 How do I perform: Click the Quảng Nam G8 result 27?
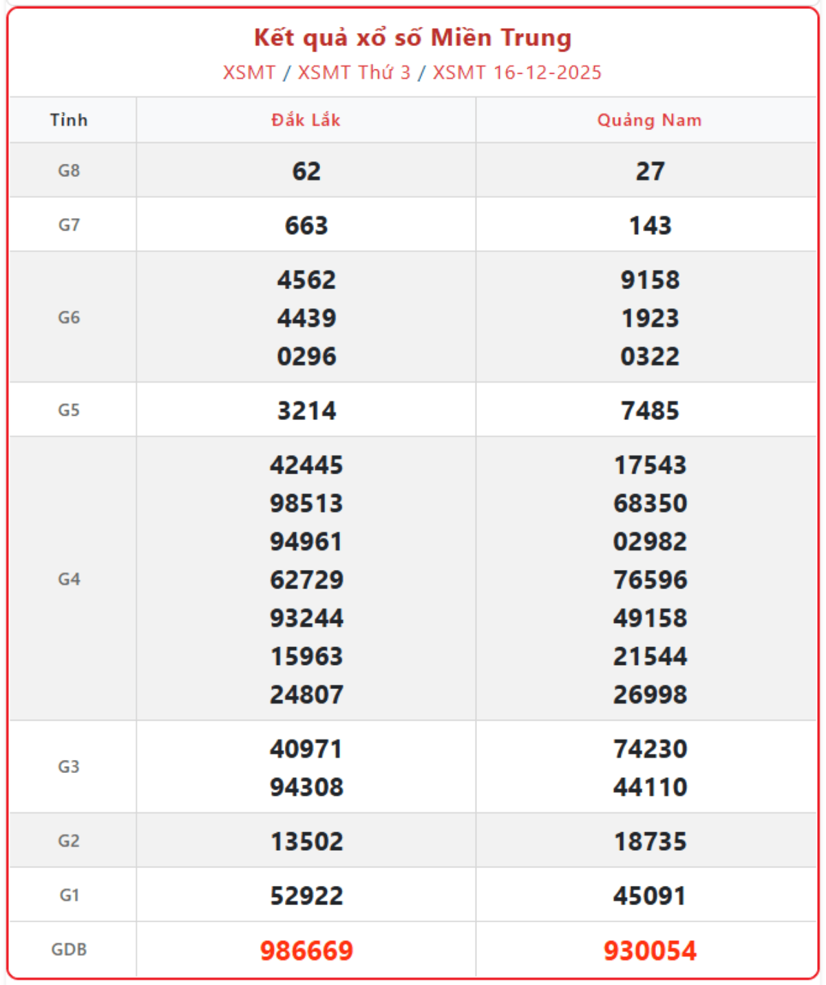pos(650,171)
